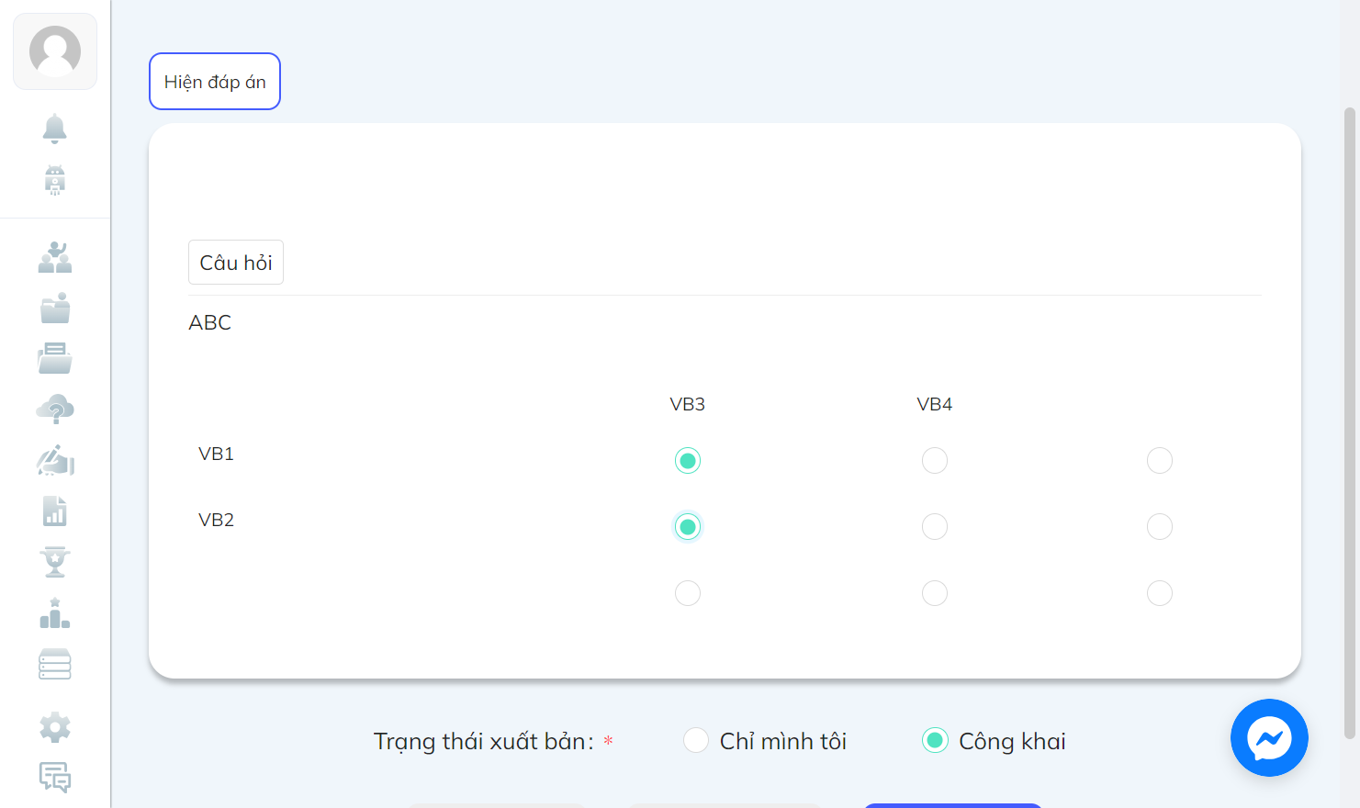Select VB4 radio for row VB1
This screenshot has width=1360, height=808.
click(x=935, y=460)
